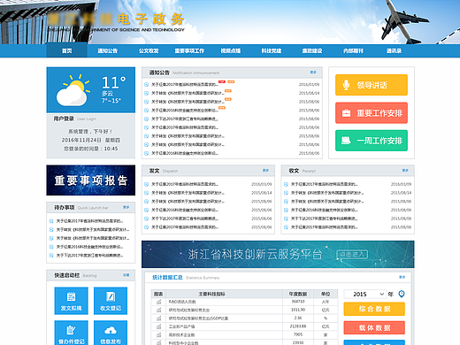Click the 载体数据 red button
The image size is (460, 345).
(x=374, y=327)
